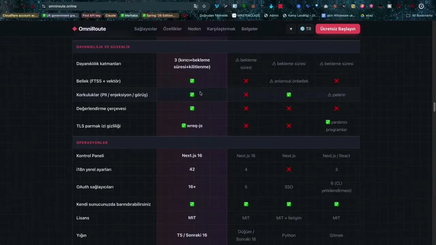
Task: Select the Neden nav item
Action: [x=194, y=29]
